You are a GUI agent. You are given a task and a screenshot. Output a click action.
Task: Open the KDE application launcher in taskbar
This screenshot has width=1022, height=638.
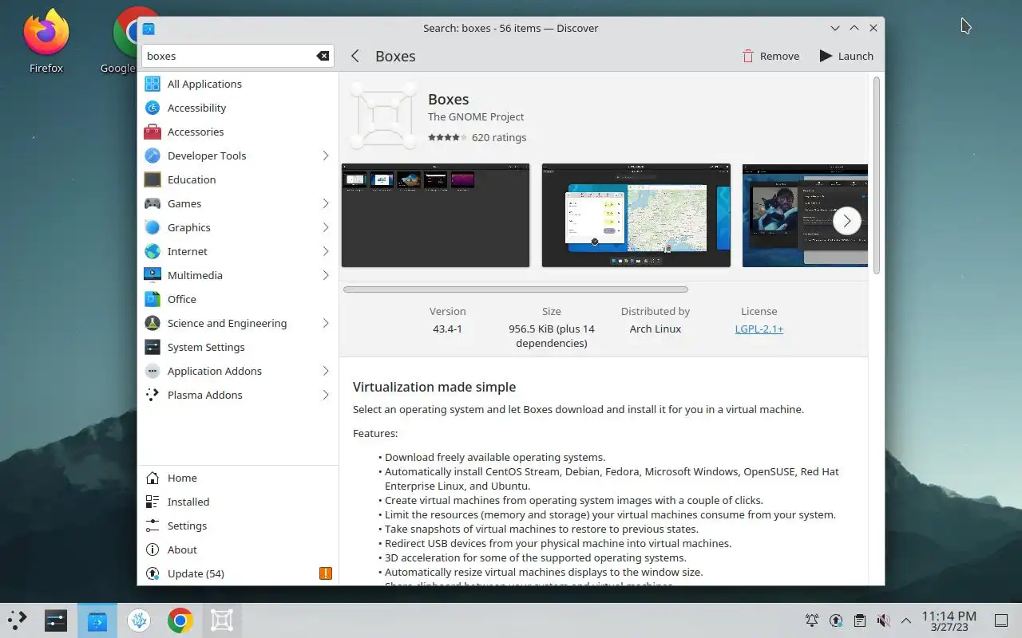[17, 620]
